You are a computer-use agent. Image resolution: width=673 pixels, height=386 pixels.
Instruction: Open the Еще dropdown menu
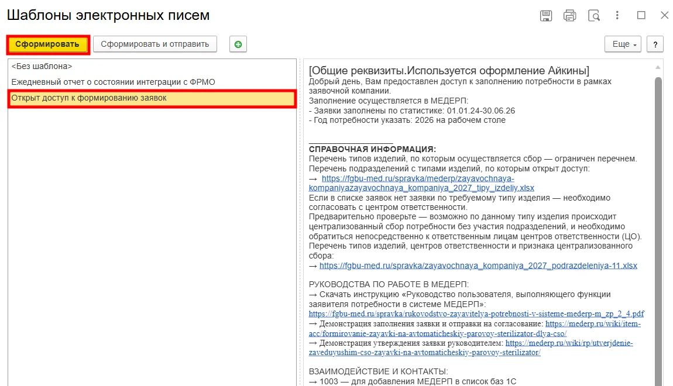[623, 44]
